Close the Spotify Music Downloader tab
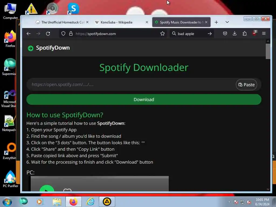The width and height of the screenshot is (276, 207). (206, 22)
